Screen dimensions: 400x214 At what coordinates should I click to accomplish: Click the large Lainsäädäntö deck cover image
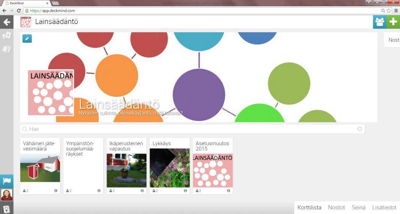point(51,93)
